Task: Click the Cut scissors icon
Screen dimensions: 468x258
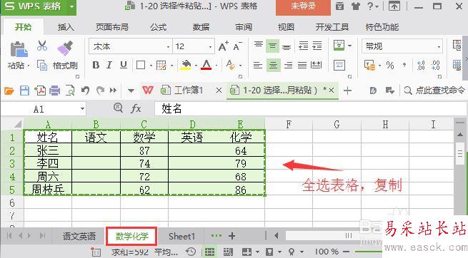Action: pos(42,46)
